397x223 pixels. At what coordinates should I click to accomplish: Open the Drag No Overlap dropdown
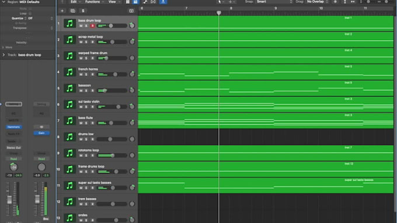click(x=318, y=2)
